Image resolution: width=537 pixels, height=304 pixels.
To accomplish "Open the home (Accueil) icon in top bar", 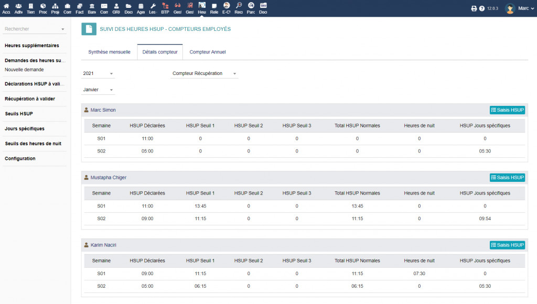I will click(x=6, y=6).
